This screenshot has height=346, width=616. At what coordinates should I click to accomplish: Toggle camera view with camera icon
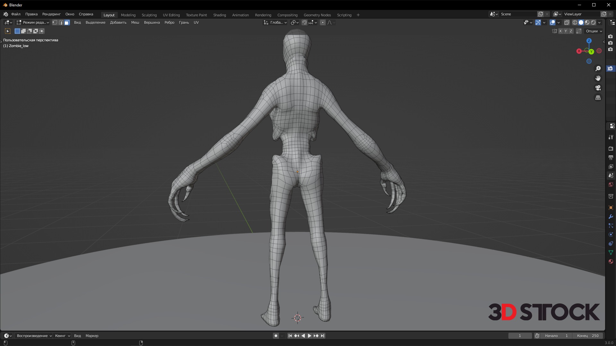click(x=598, y=88)
